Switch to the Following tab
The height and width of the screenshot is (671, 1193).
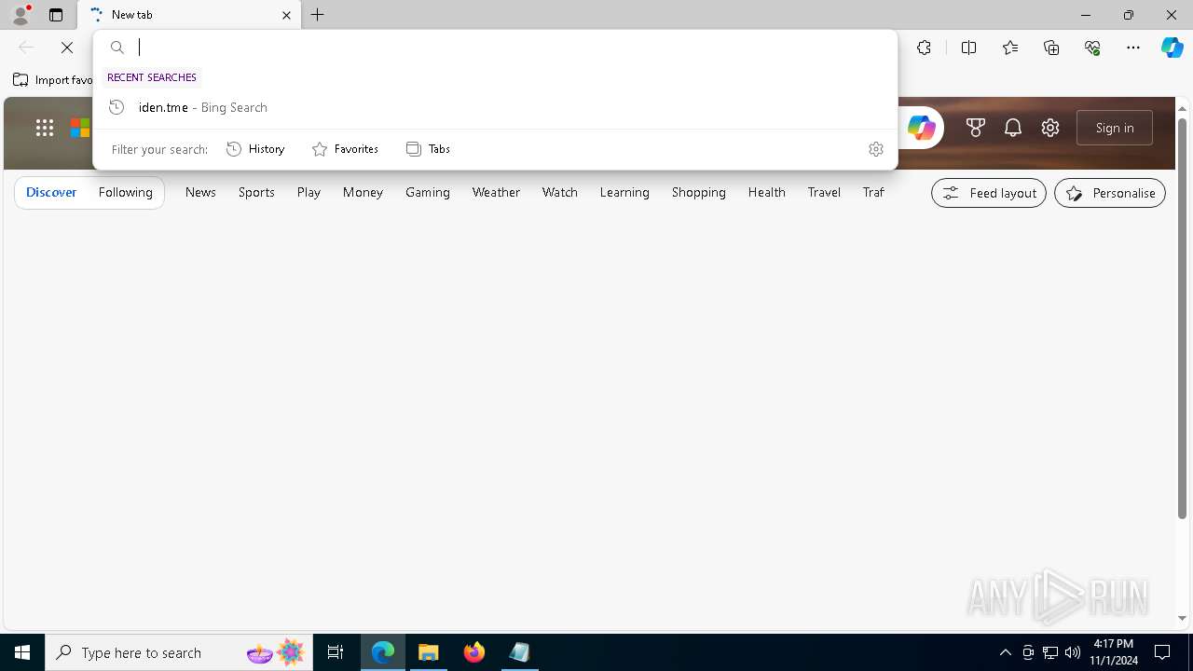(x=126, y=192)
